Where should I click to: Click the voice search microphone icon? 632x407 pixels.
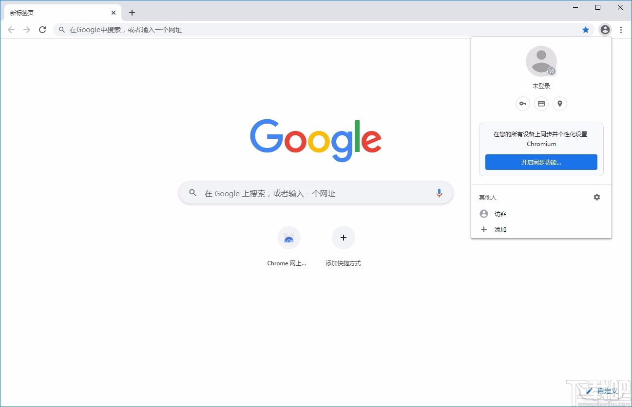439,193
